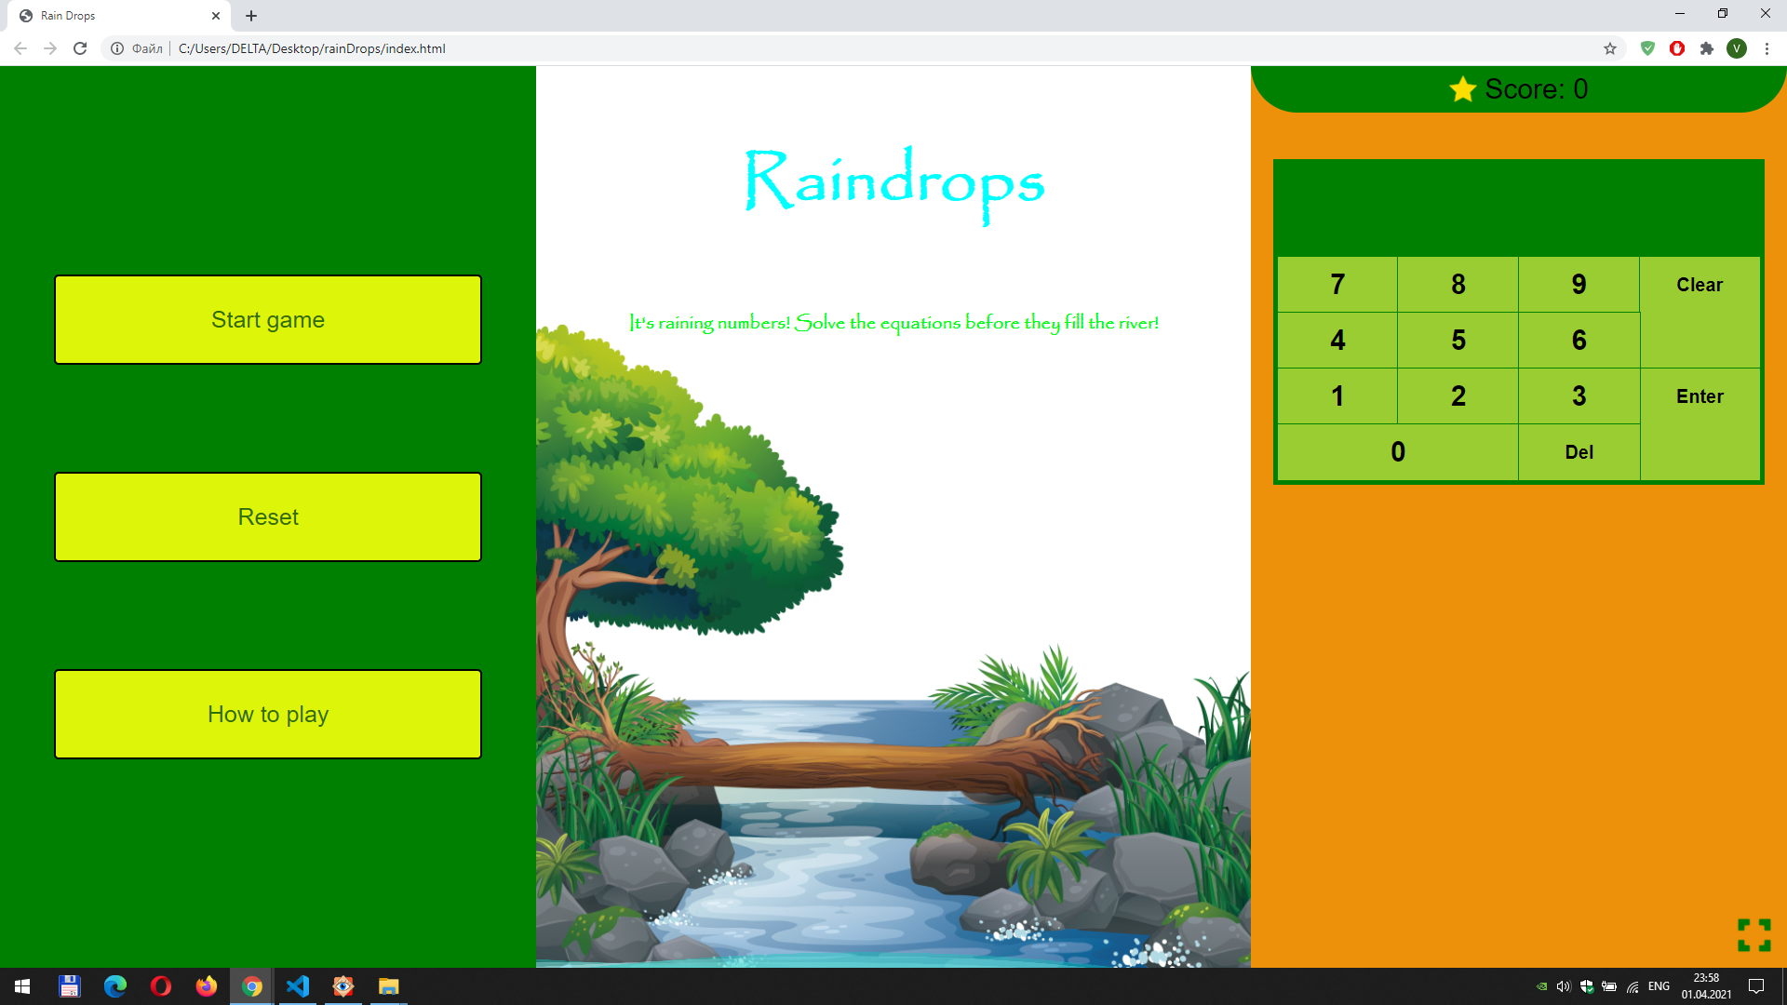Bookmark this page with the star icon
This screenshot has width=1787, height=1005.
click(1610, 48)
